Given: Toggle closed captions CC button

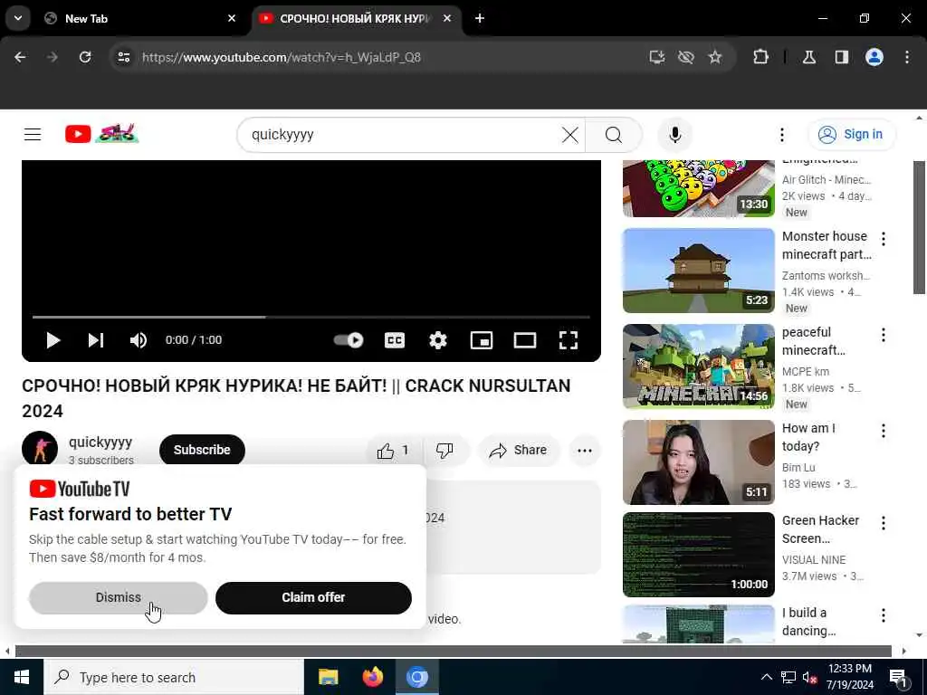Looking at the screenshot, I should pyautogui.click(x=395, y=340).
